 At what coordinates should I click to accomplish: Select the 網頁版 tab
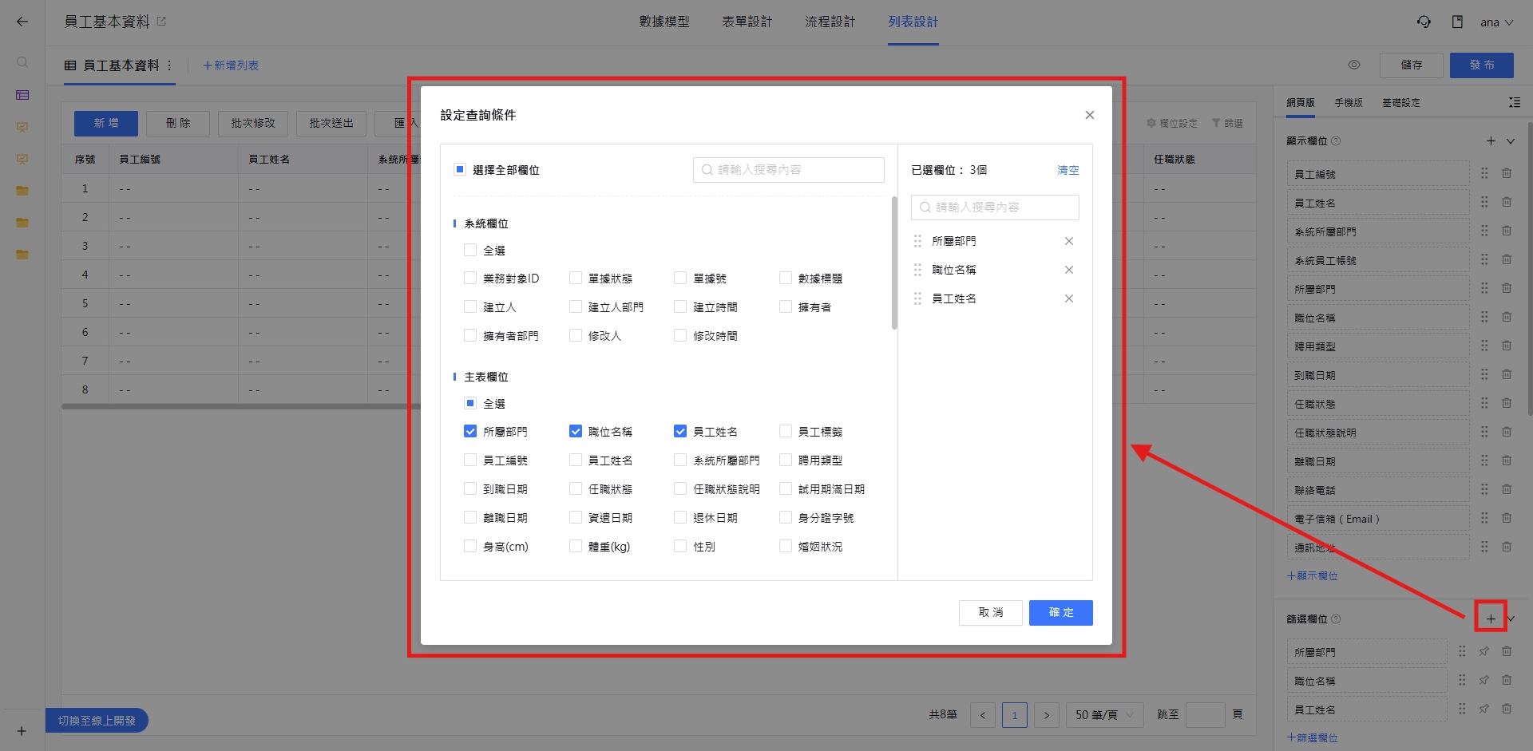(1301, 102)
